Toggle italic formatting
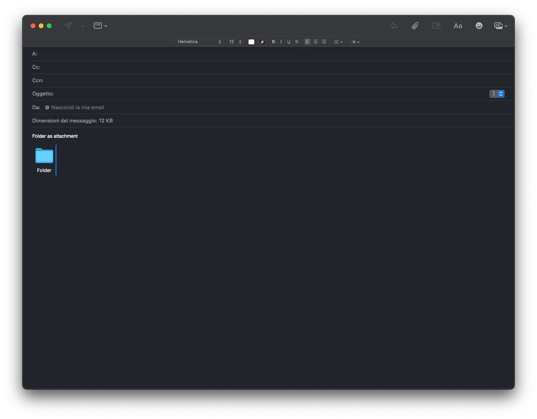This screenshot has height=419, width=537. pos(281,42)
